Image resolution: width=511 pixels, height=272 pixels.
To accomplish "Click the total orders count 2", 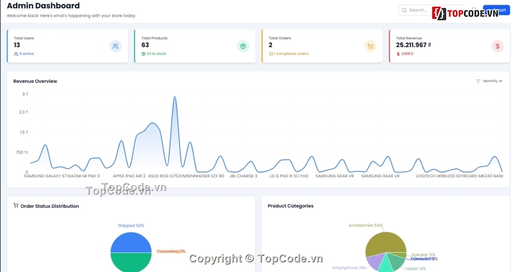I will click(271, 45).
